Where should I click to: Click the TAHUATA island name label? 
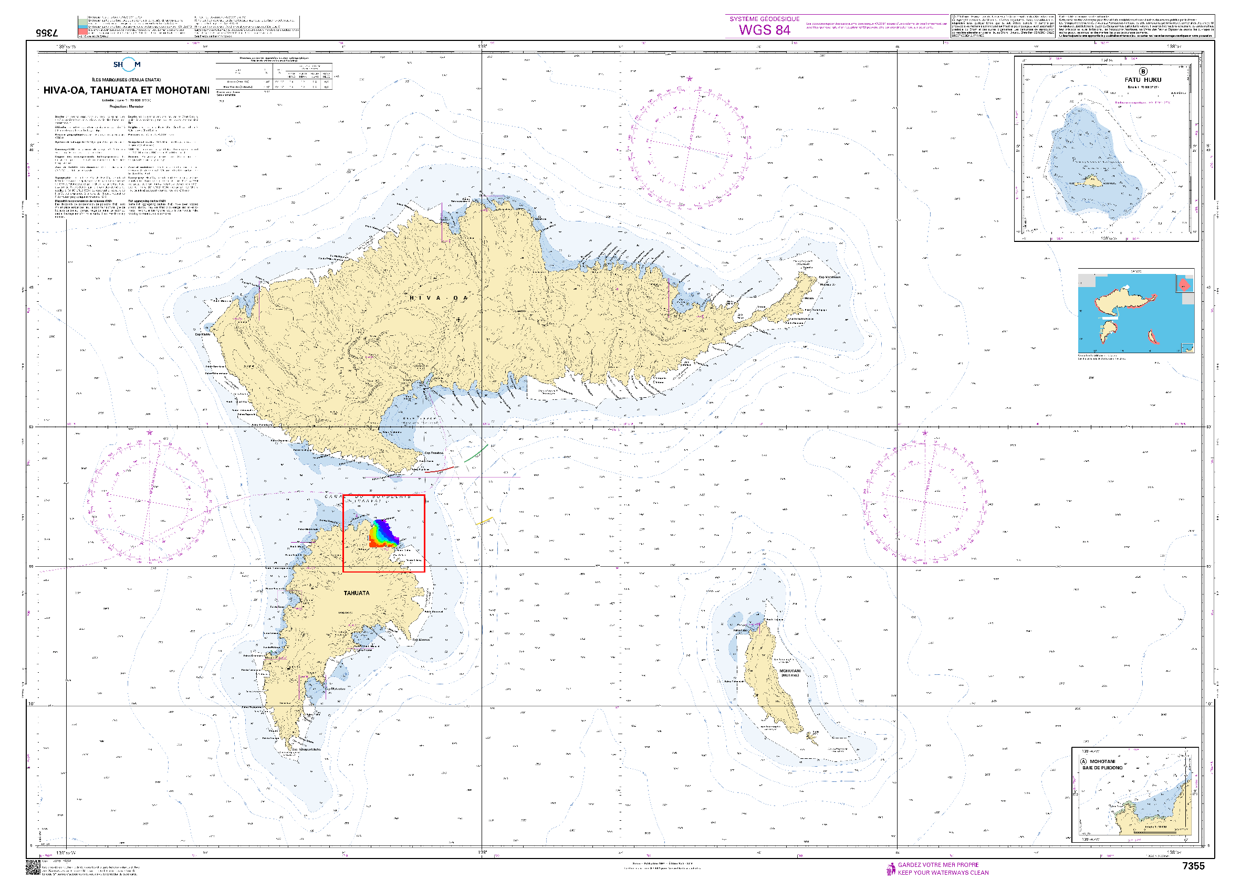356,593
